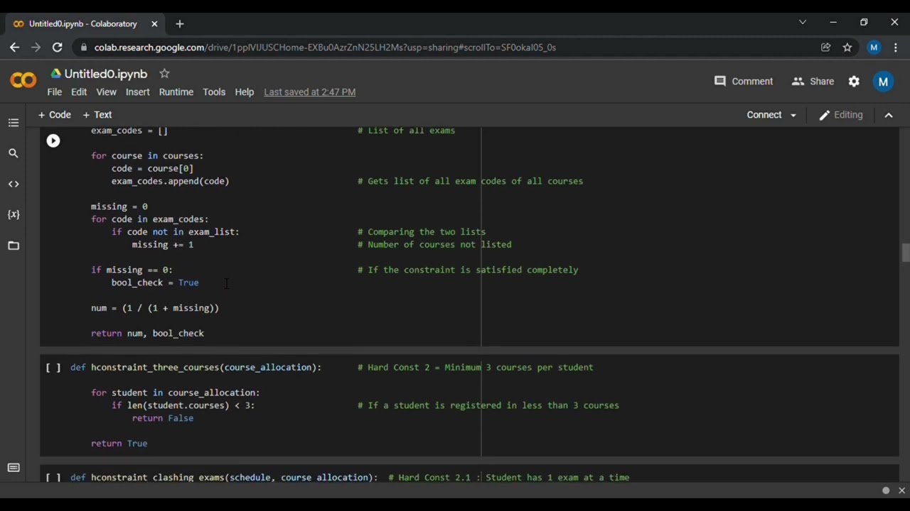910x511 pixels.
Task: Add a new Code cell
Action: click(x=55, y=114)
